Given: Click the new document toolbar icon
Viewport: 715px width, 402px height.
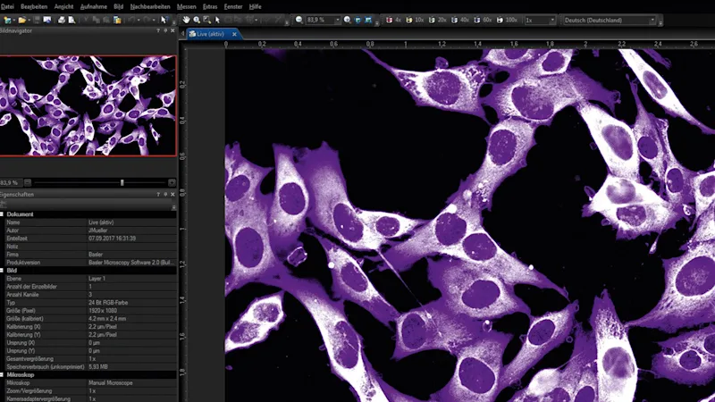Looking at the screenshot, I should [x=7, y=20].
